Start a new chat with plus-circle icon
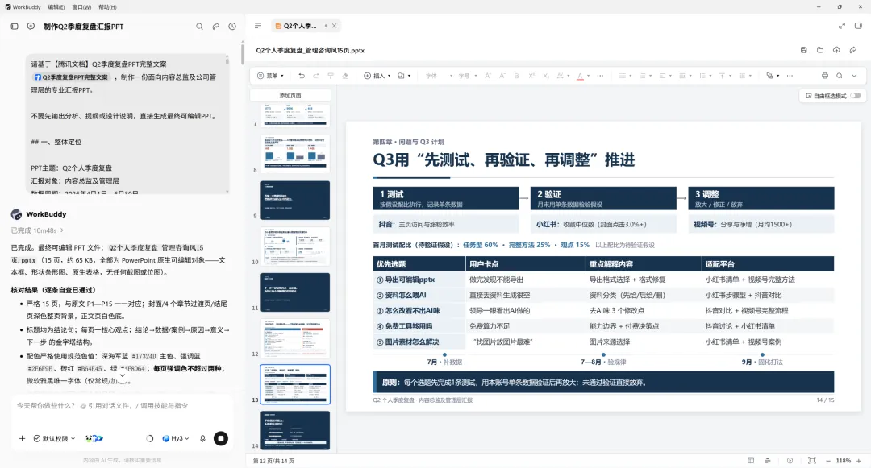Viewport: 871px width, 468px height. (x=31, y=26)
